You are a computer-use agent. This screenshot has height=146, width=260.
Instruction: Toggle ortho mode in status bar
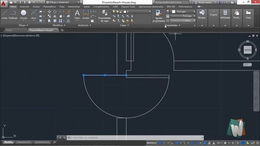(172, 143)
